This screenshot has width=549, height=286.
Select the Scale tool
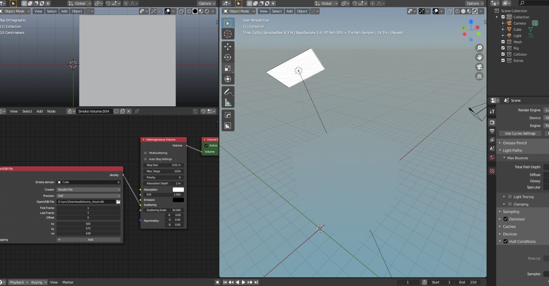228,68
